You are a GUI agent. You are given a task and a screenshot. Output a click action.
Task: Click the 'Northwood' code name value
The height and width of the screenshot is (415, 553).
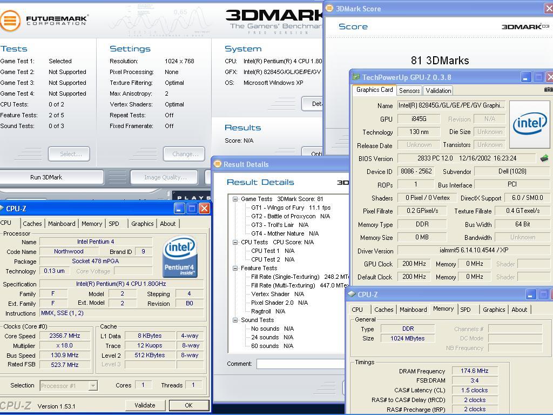pyautogui.click(x=69, y=251)
